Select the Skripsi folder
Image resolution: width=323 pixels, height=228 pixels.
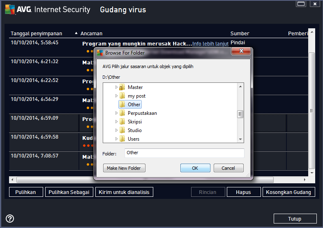coord(135,122)
